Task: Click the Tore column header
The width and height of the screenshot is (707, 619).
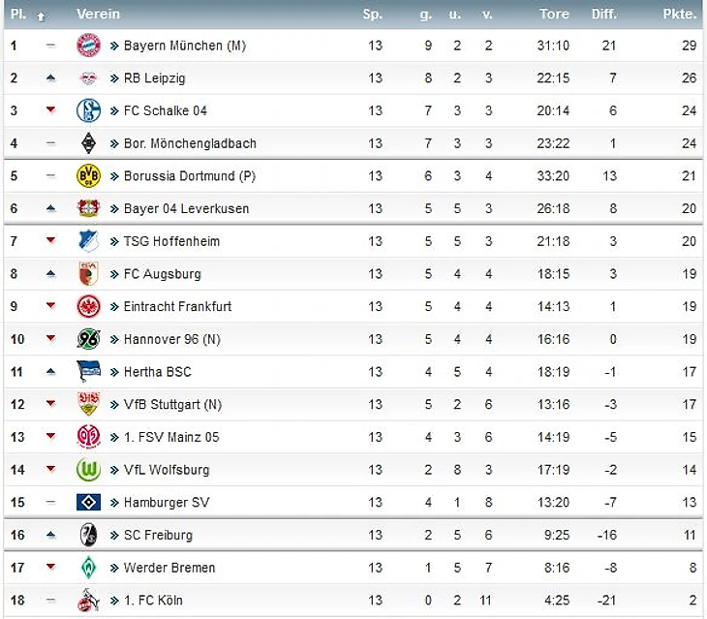Action: click(554, 15)
